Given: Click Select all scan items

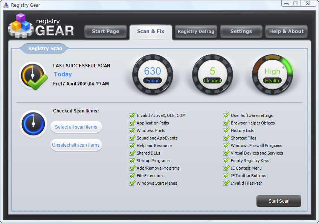Looking at the screenshot, I should coord(76,127).
